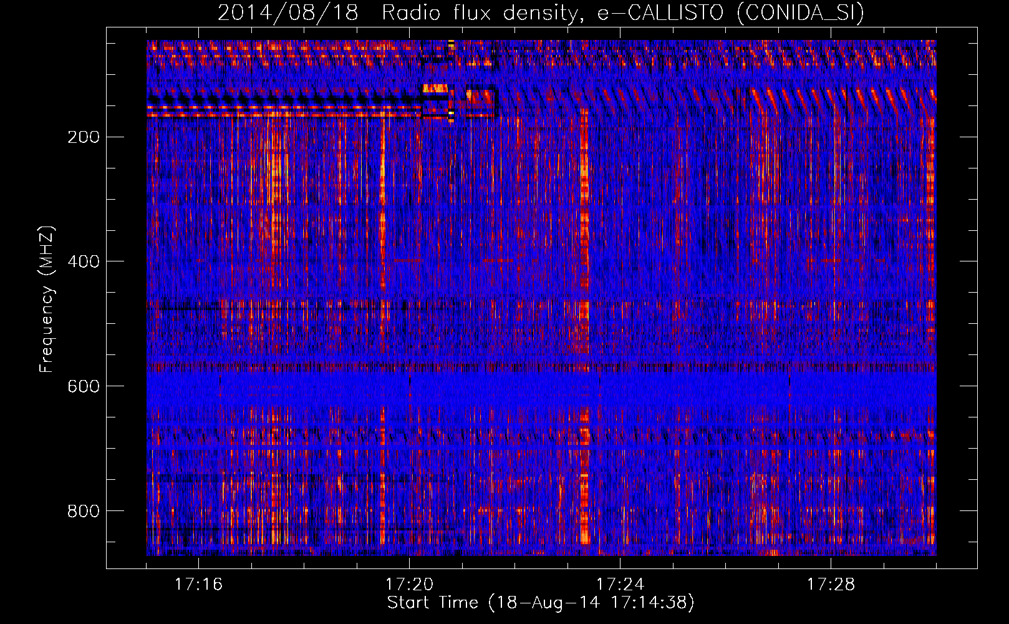This screenshot has width=1009, height=624.
Task: Click the 'Start Time (18-Aug-14 17:14:38)' axis title
Action: coord(541,603)
